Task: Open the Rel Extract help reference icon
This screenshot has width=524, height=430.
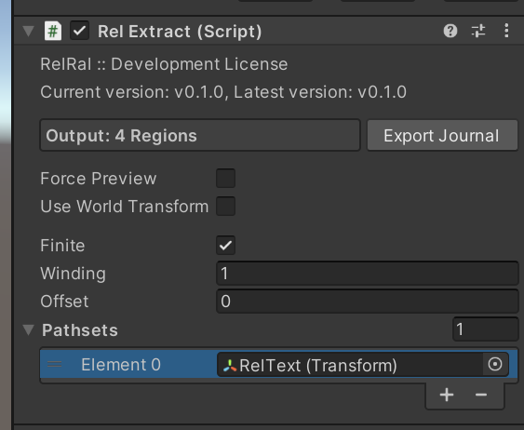Action: 450,31
